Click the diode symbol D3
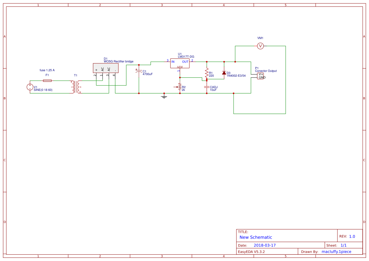This screenshot has width=369, height=261. point(224,73)
